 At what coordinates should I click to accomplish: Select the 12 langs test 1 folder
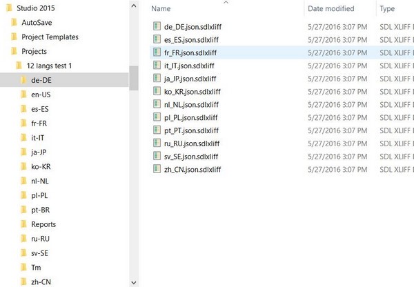(49, 66)
